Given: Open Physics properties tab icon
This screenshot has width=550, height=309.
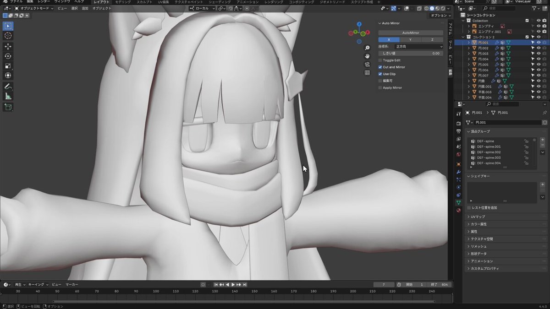Looking at the screenshot, I should coord(458,187).
